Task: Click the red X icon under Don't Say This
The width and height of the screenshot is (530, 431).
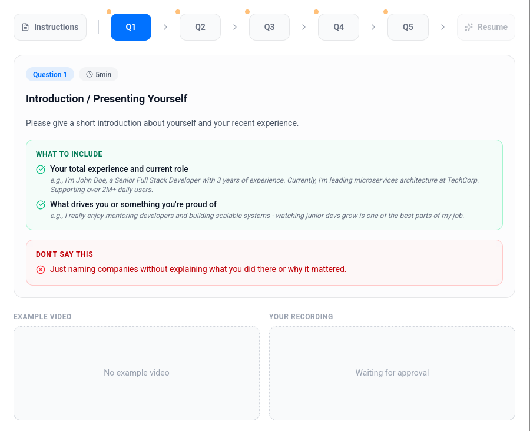Action: pyautogui.click(x=41, y=270)
